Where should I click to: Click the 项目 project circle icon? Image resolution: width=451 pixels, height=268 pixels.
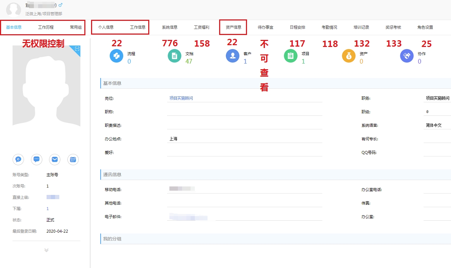click(291, 56)
